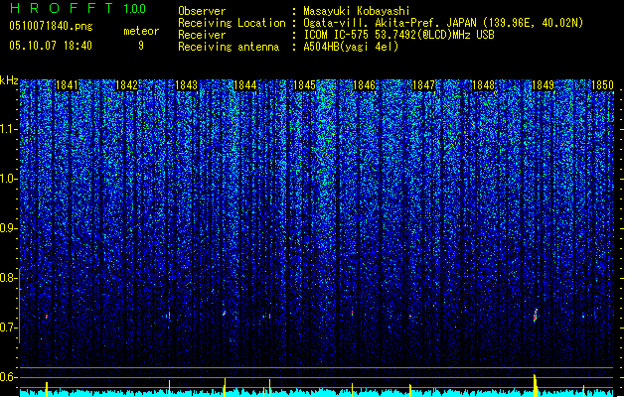Click the date stamp 05.10.07 18:40

coord(51,46)
